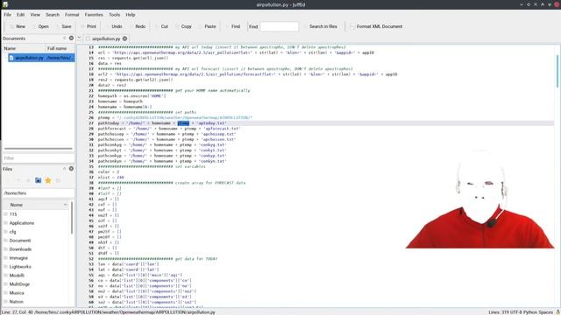This screenshot has width=561, height=315.
Task: Click the blue home folder icon in Files
Action: pos(38,180)
